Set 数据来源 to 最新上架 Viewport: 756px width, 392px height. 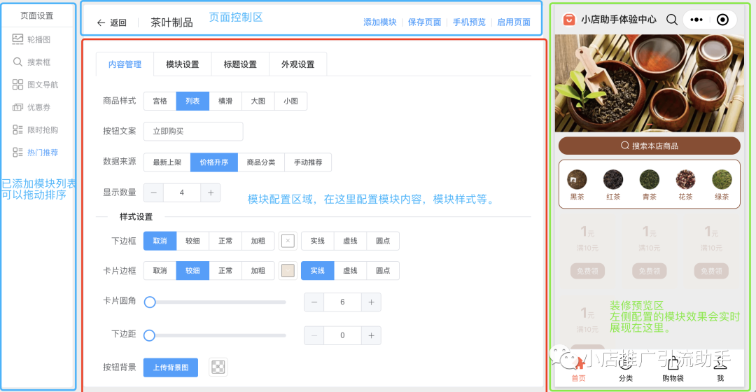[167, 162]
